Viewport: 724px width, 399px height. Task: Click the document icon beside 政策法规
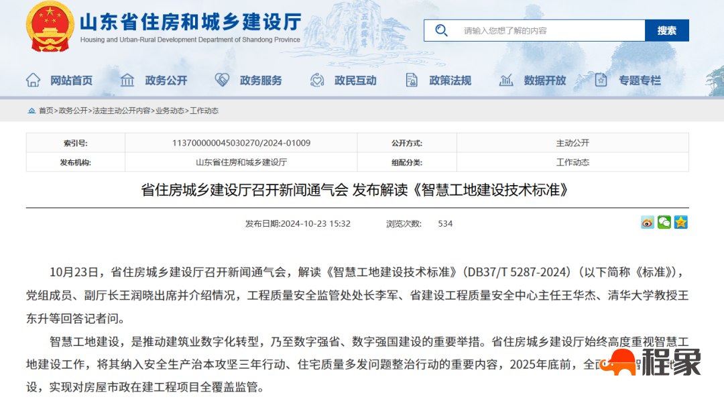(x=411, y=79)
